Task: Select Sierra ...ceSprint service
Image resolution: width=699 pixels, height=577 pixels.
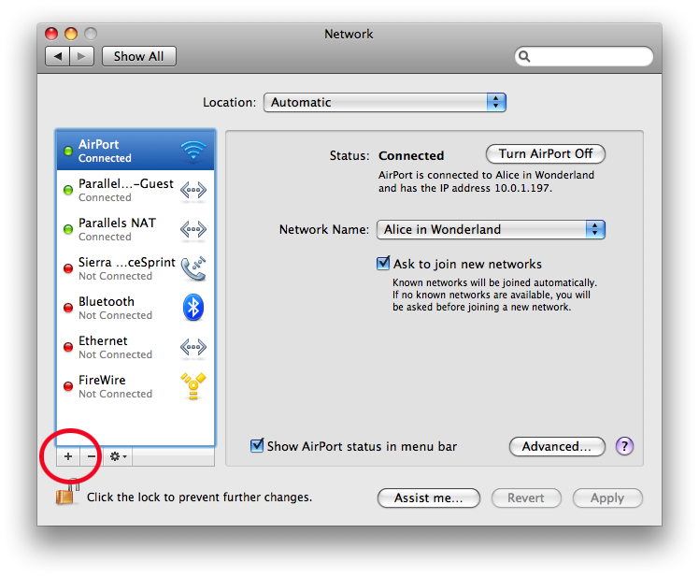Action: (136, 268)
